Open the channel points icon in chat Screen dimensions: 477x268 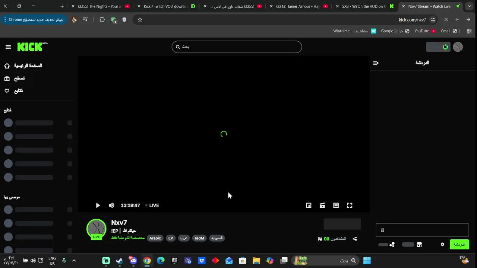point(392,245)
